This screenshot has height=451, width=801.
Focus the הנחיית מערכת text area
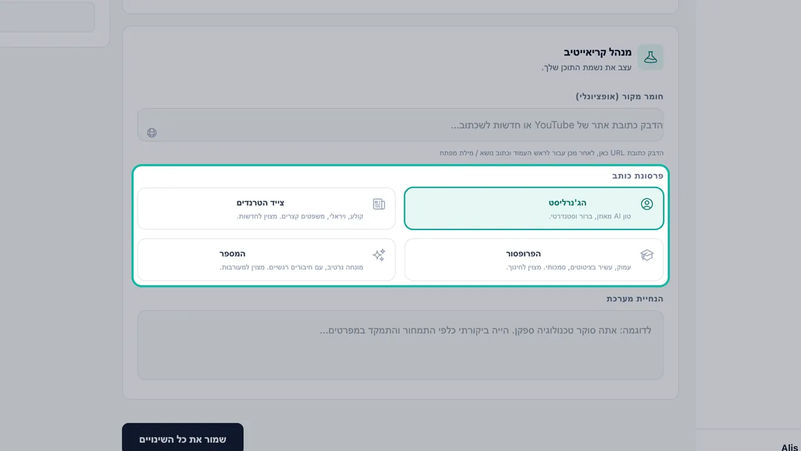tap(400, 345)
